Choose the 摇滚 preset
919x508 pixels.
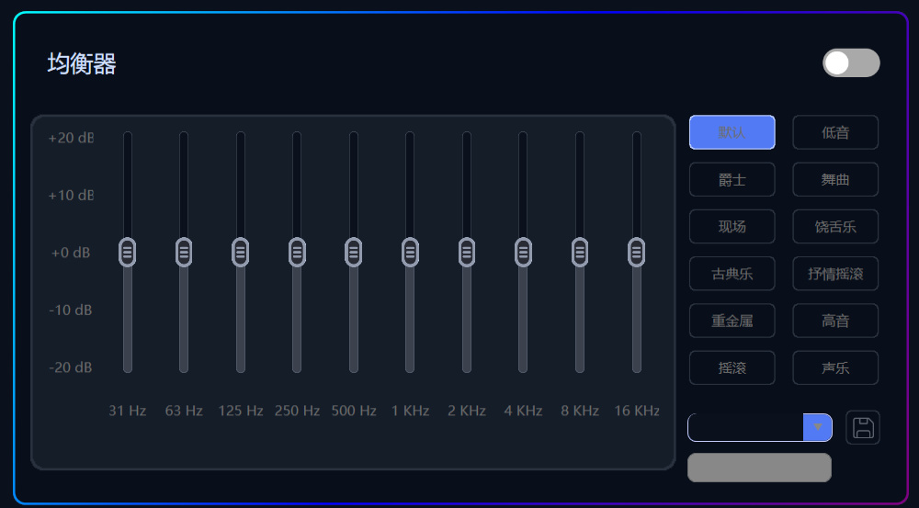point(732,367)
